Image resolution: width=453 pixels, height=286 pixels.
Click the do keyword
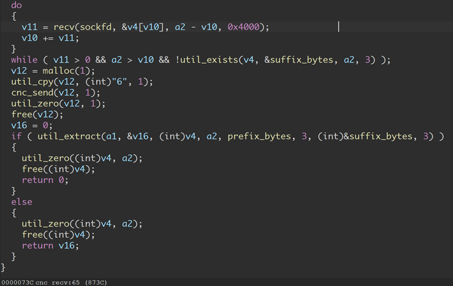17,6
